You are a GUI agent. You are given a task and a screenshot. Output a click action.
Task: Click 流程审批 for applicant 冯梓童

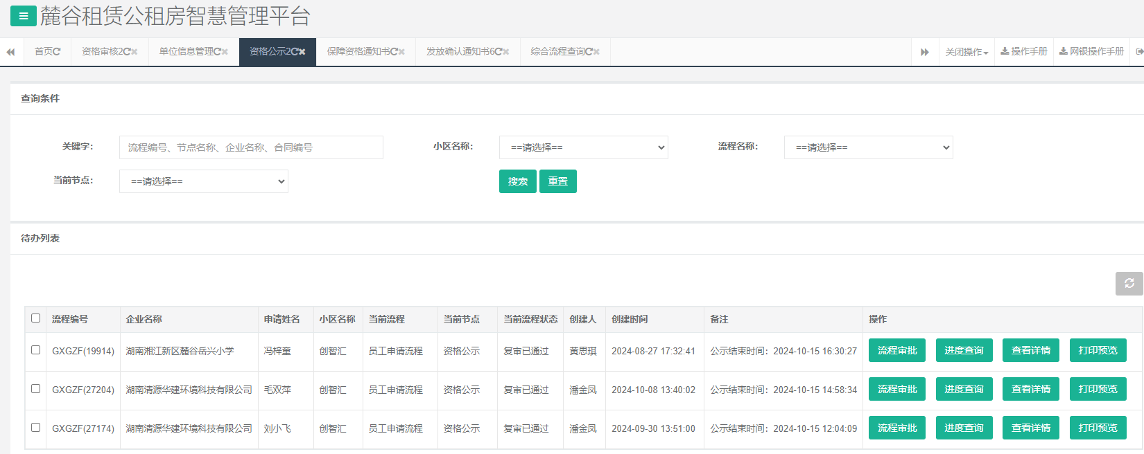(x=896, y=350)
